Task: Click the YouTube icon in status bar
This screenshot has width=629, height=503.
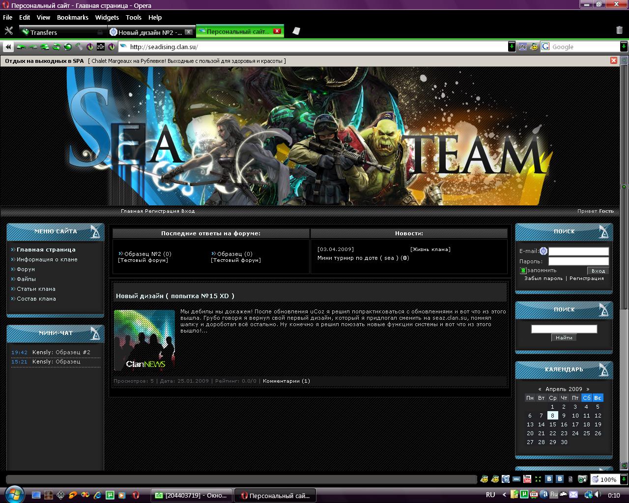Action: pyautogui.click(x=527, y=479)
